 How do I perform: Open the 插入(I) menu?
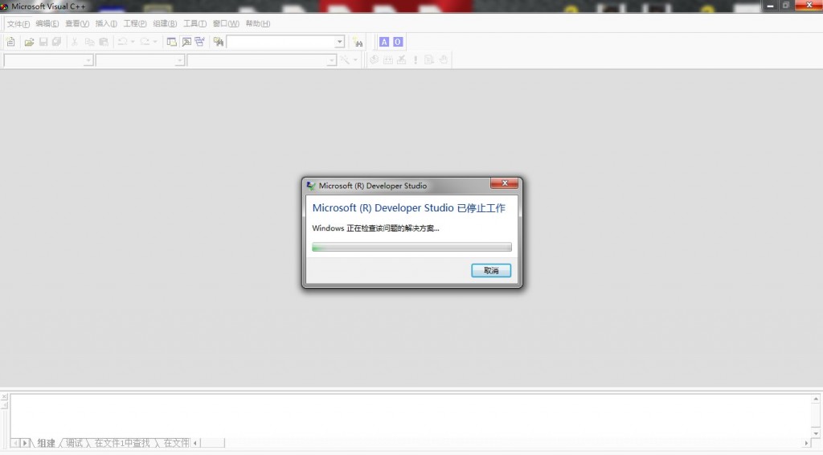[106, 23]
